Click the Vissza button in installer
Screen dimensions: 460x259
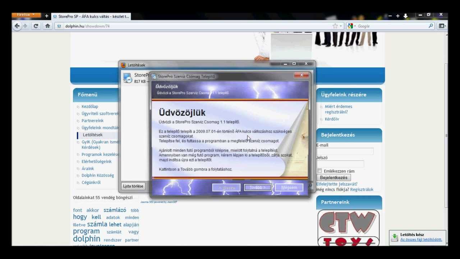[226, 187]
